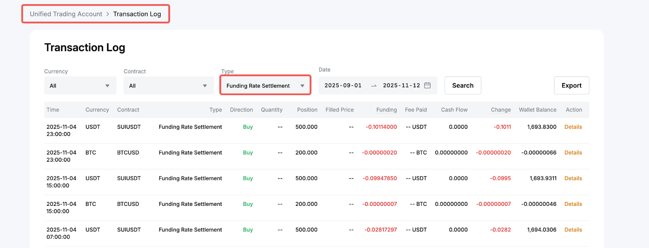Image resolution: width=649 pixels, height=248 pixels.
Task: Export the transaction log
Action: [571, 86]
